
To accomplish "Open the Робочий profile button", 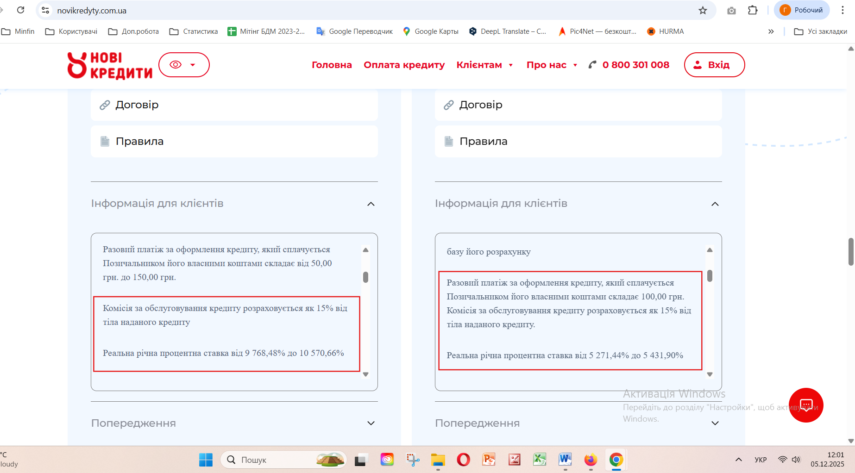I will pyautogui.click(x=801, y=10).
